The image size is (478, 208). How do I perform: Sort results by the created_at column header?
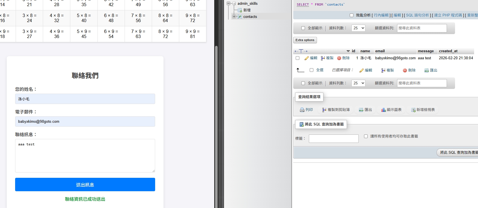pos(448,51)
